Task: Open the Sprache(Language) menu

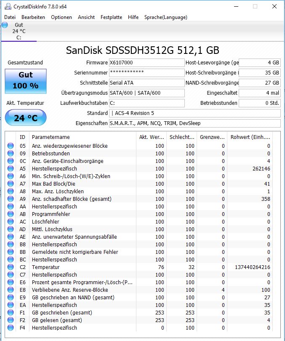Action: (165, 17)
